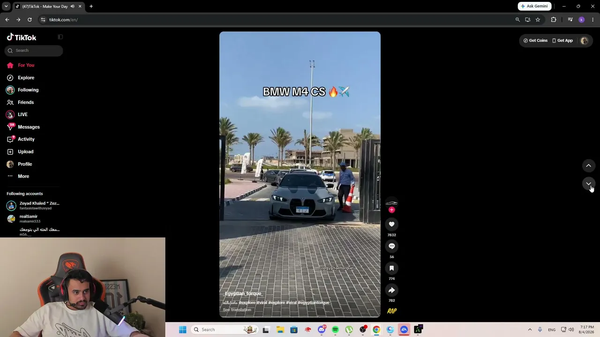This screenshot has height=337, width=600.
Task: Click the Egyptian_torque username on video
Action: [243, 293]
